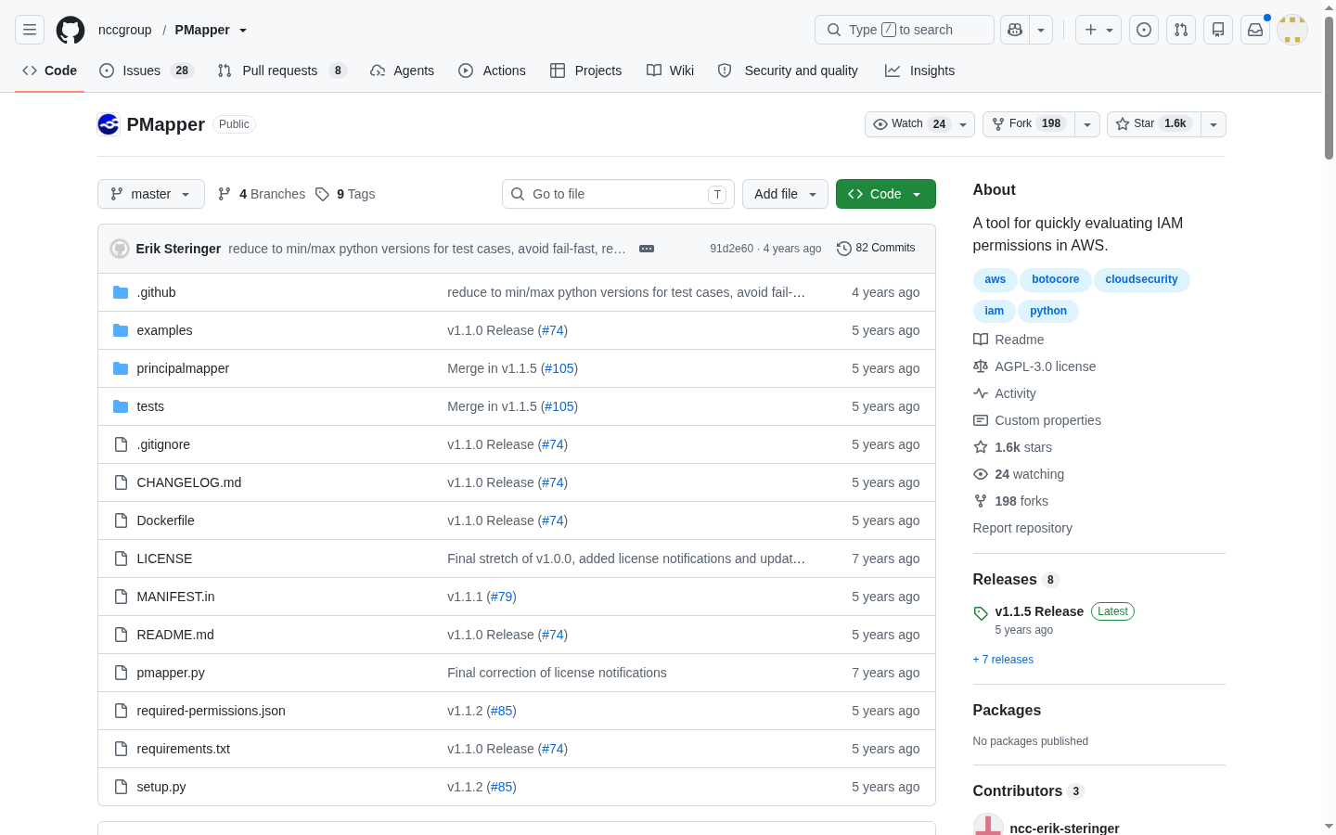Click the cloudsecurity topic tag
1336x835 pixels.
(x=1141, y=279)
